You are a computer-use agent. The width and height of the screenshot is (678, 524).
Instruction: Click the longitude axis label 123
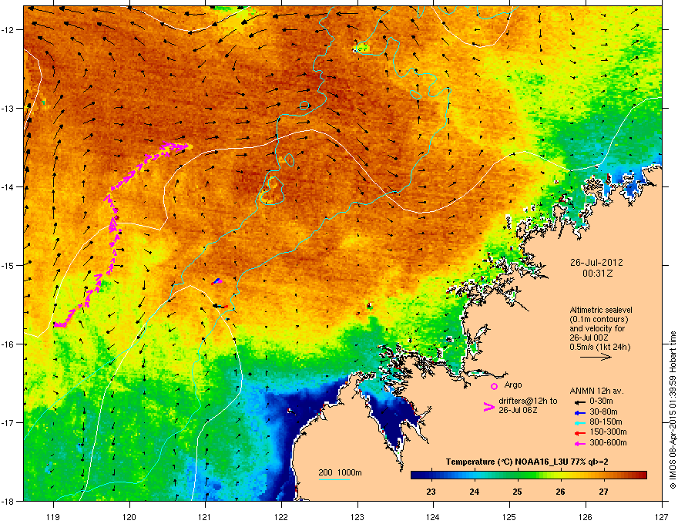pos(357,517)
